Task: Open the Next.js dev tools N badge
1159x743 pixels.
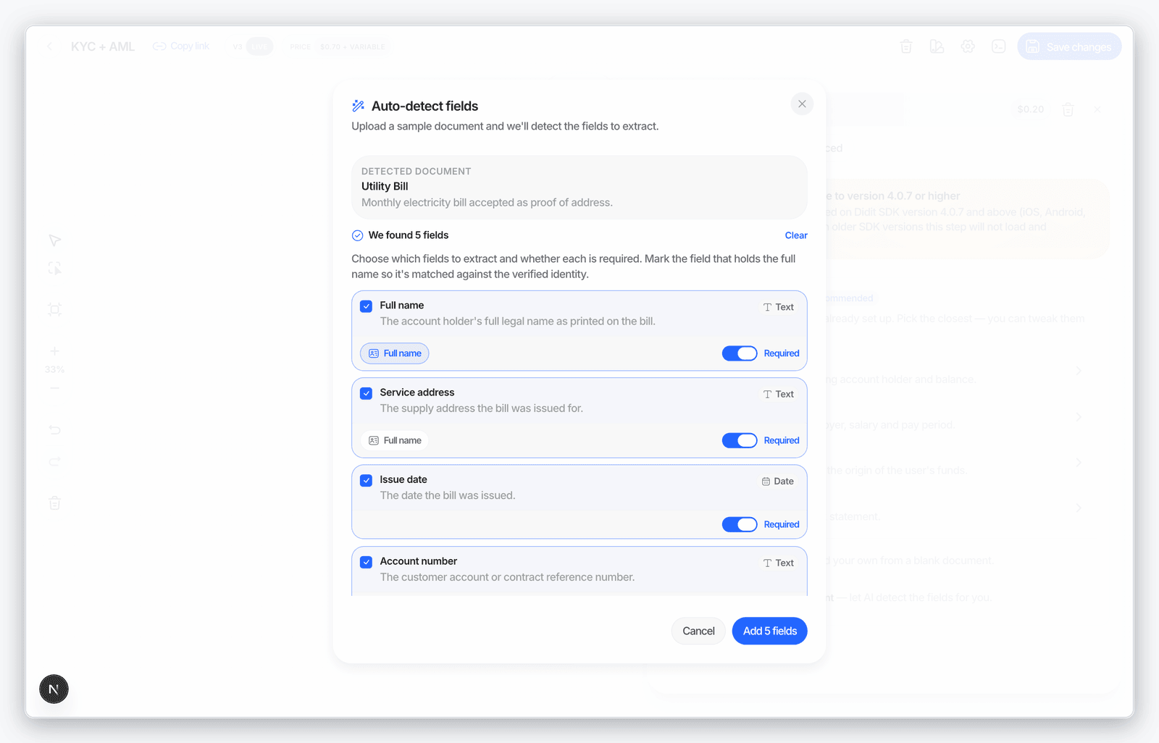Action: coord(54,689)
